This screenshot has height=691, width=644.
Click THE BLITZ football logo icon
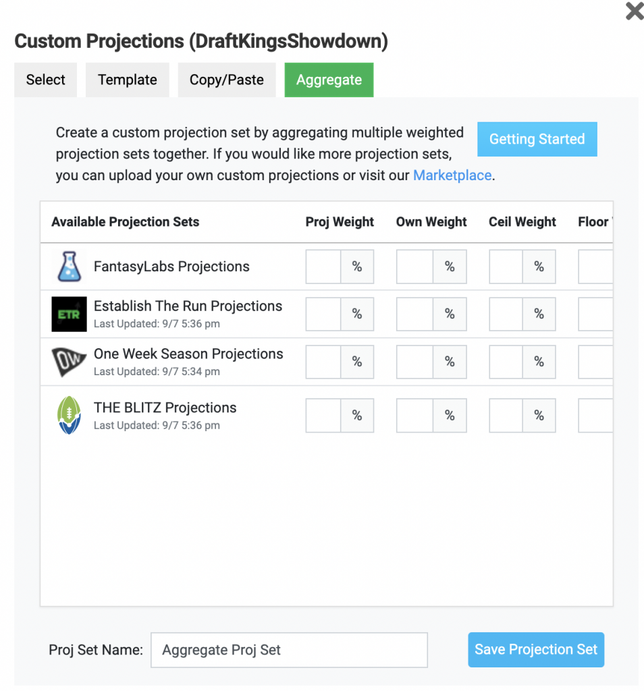tap(70, 416)
